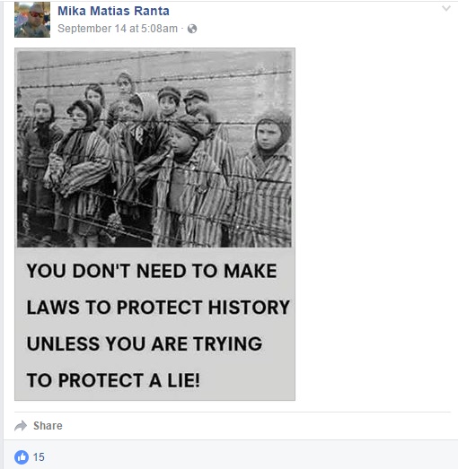458x469 pixels.
Task: Click the globe public-audience icon
Action: pos(192,29)
